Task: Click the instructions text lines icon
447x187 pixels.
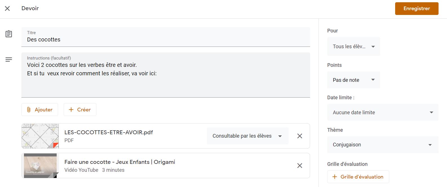Action: click(9, 60)
